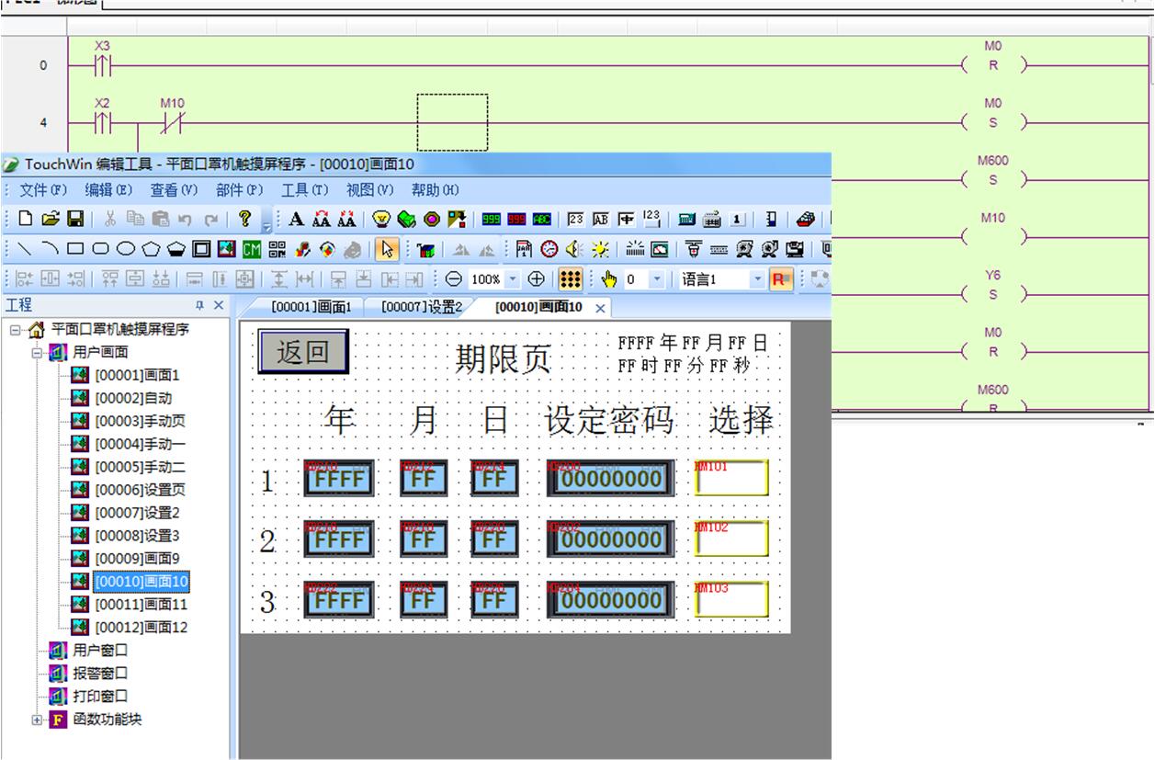Open the 语言1 language dropdown

[x=758, y=279]
